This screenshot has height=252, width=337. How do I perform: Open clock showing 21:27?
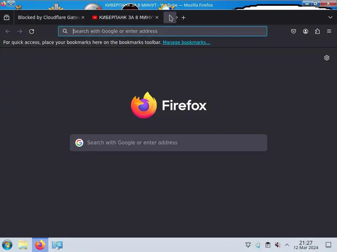[x=306, y=245]
